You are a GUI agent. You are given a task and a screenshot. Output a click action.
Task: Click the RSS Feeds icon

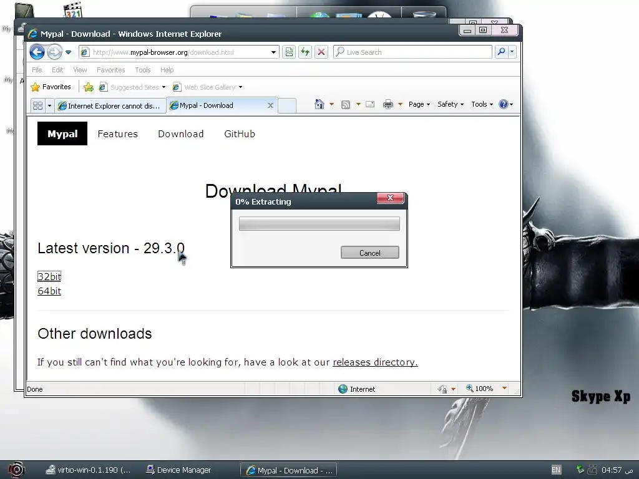click(346, 105)
